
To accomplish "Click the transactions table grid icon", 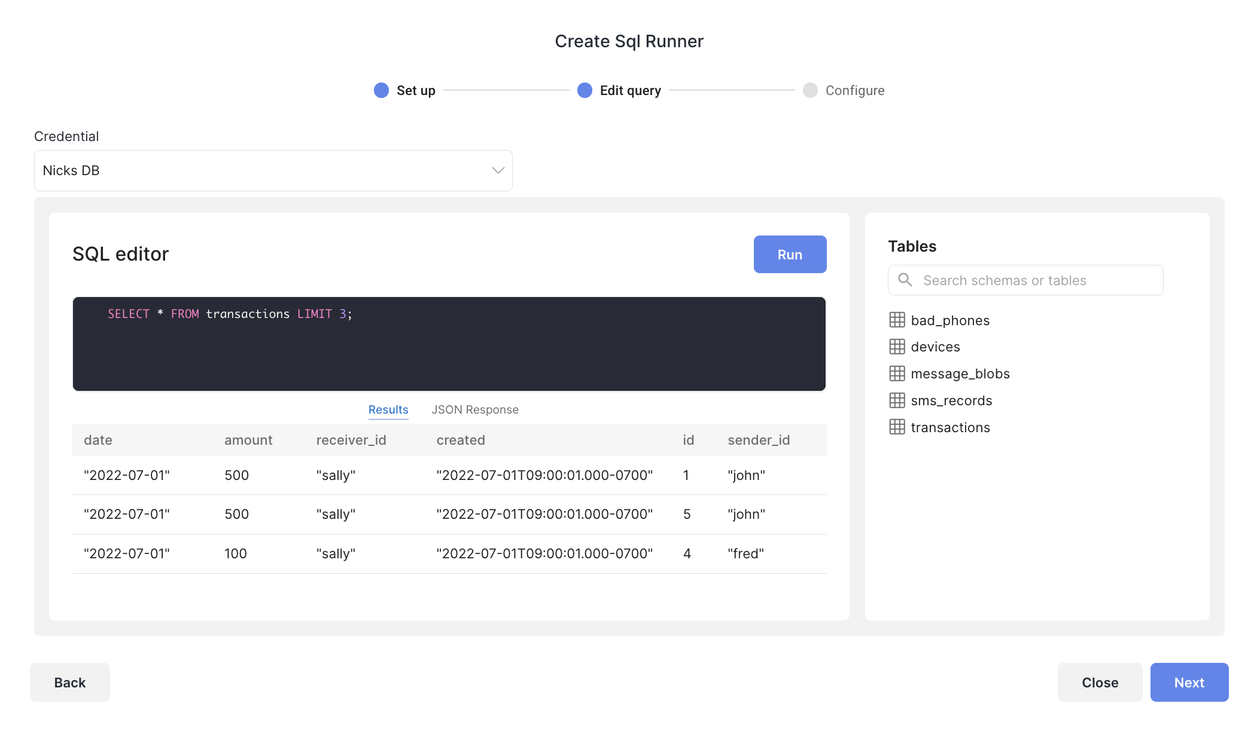I will (897, 427).
